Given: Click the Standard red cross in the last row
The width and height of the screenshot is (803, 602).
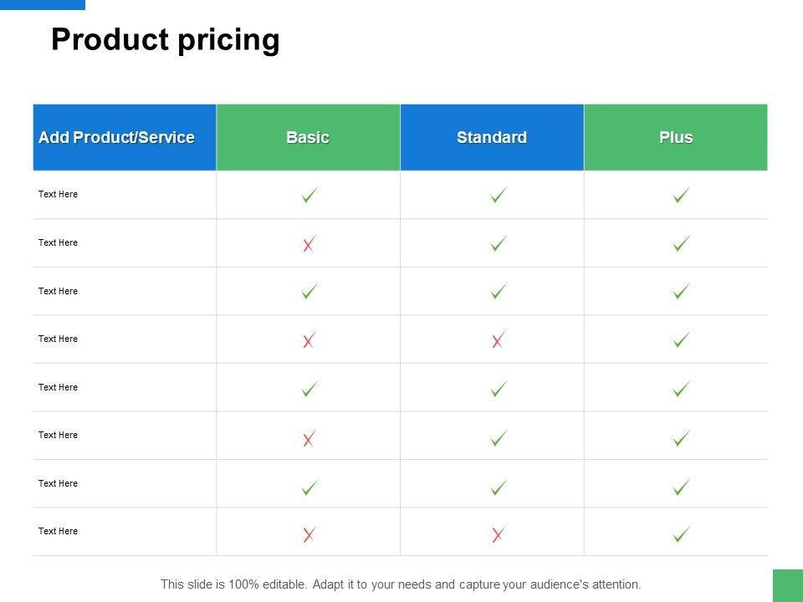Looking at the screenshot, I should click(x=498, y=534).
